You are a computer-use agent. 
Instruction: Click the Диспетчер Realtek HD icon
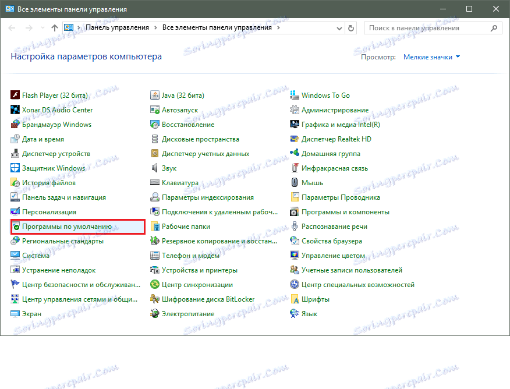295,139
